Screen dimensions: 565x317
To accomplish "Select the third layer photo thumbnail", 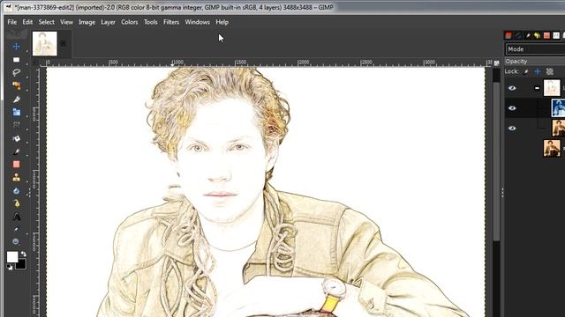I will click(558, 129).
